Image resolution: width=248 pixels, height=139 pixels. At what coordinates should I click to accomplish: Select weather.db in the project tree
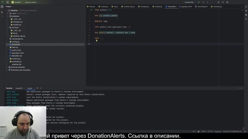16,64
